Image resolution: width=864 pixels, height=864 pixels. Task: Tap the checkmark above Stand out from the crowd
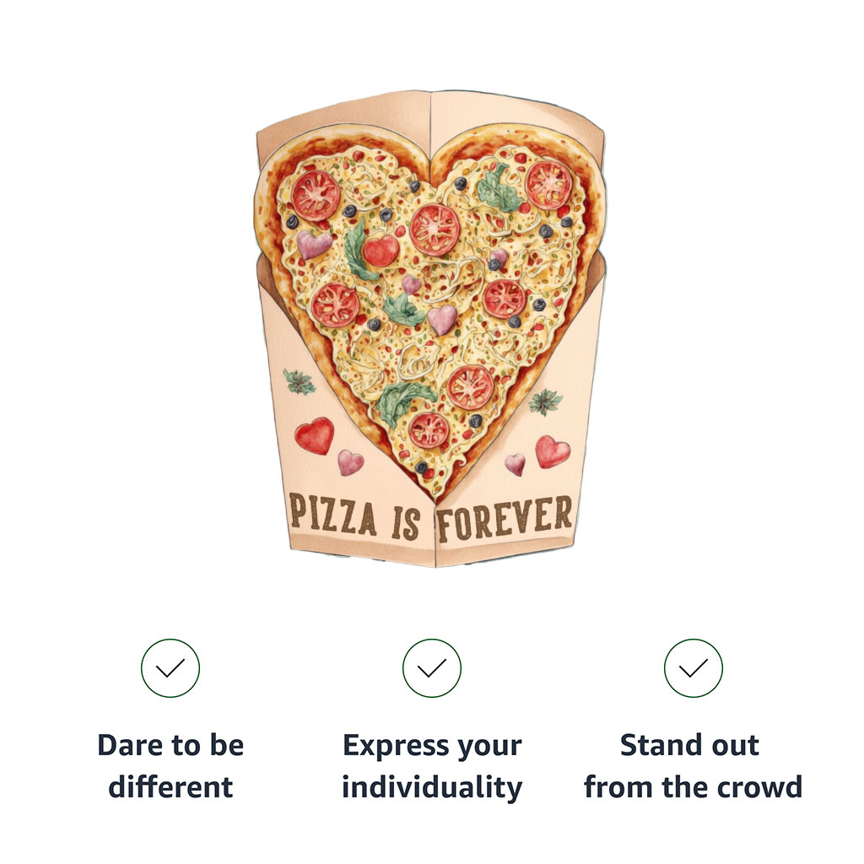coord(693,668)
